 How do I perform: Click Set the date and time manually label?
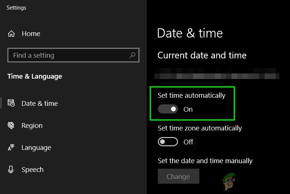[205, 161]
